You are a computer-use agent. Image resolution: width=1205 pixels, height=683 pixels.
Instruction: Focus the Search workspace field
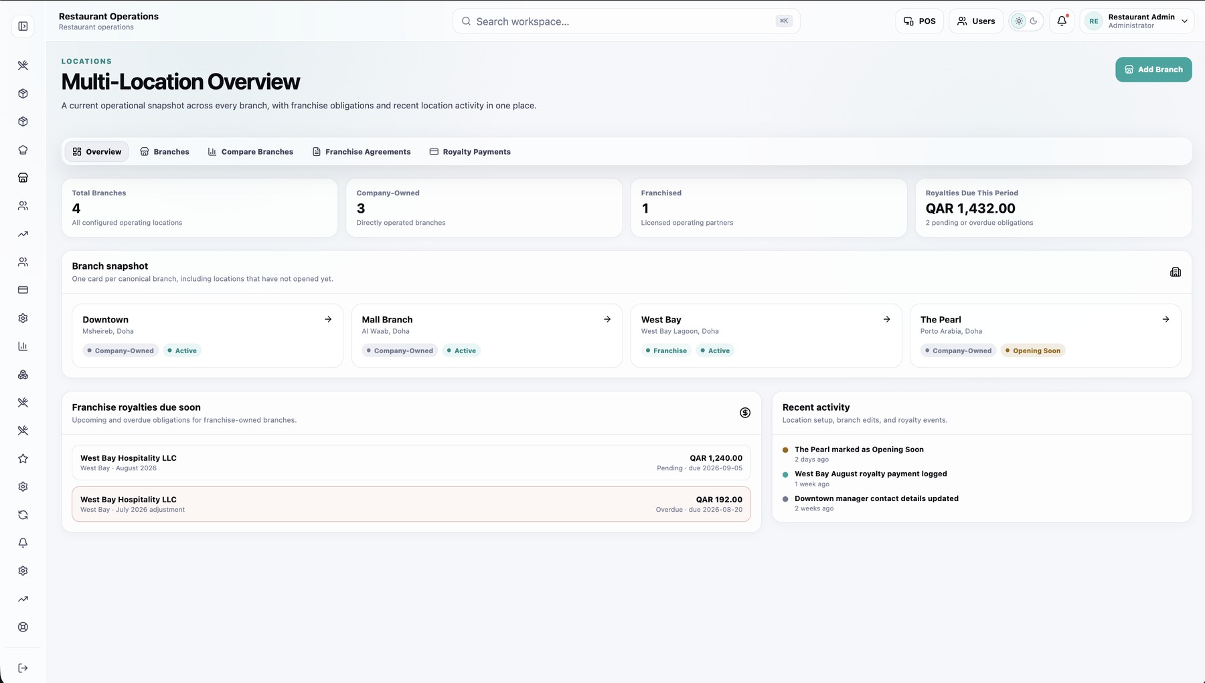(x=626, y=21)
